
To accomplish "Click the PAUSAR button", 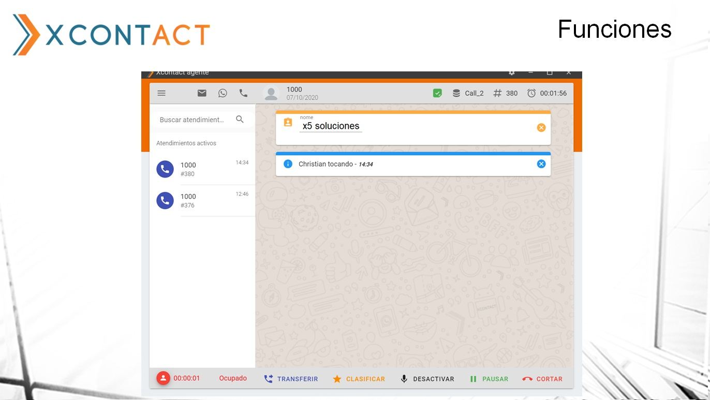I will (489, 379).
